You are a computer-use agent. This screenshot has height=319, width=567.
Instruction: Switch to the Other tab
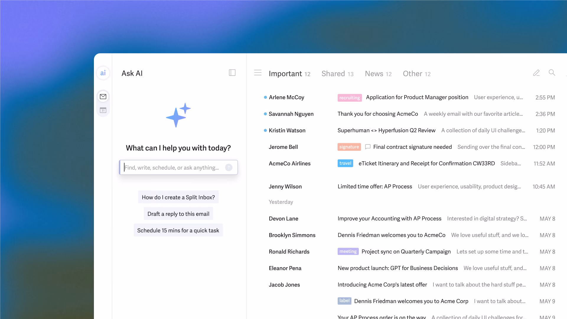click(416, 74)
